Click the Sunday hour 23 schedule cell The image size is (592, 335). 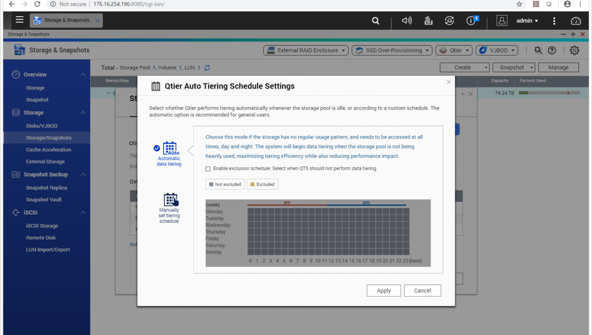pyautogui.click(x=406, y=252)
